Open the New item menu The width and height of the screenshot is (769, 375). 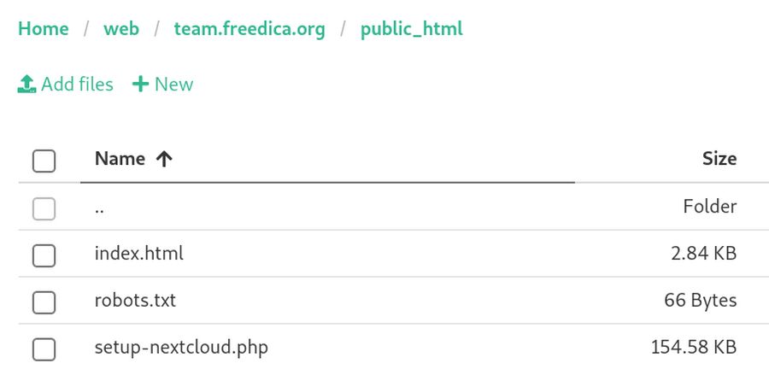point(163,84)
